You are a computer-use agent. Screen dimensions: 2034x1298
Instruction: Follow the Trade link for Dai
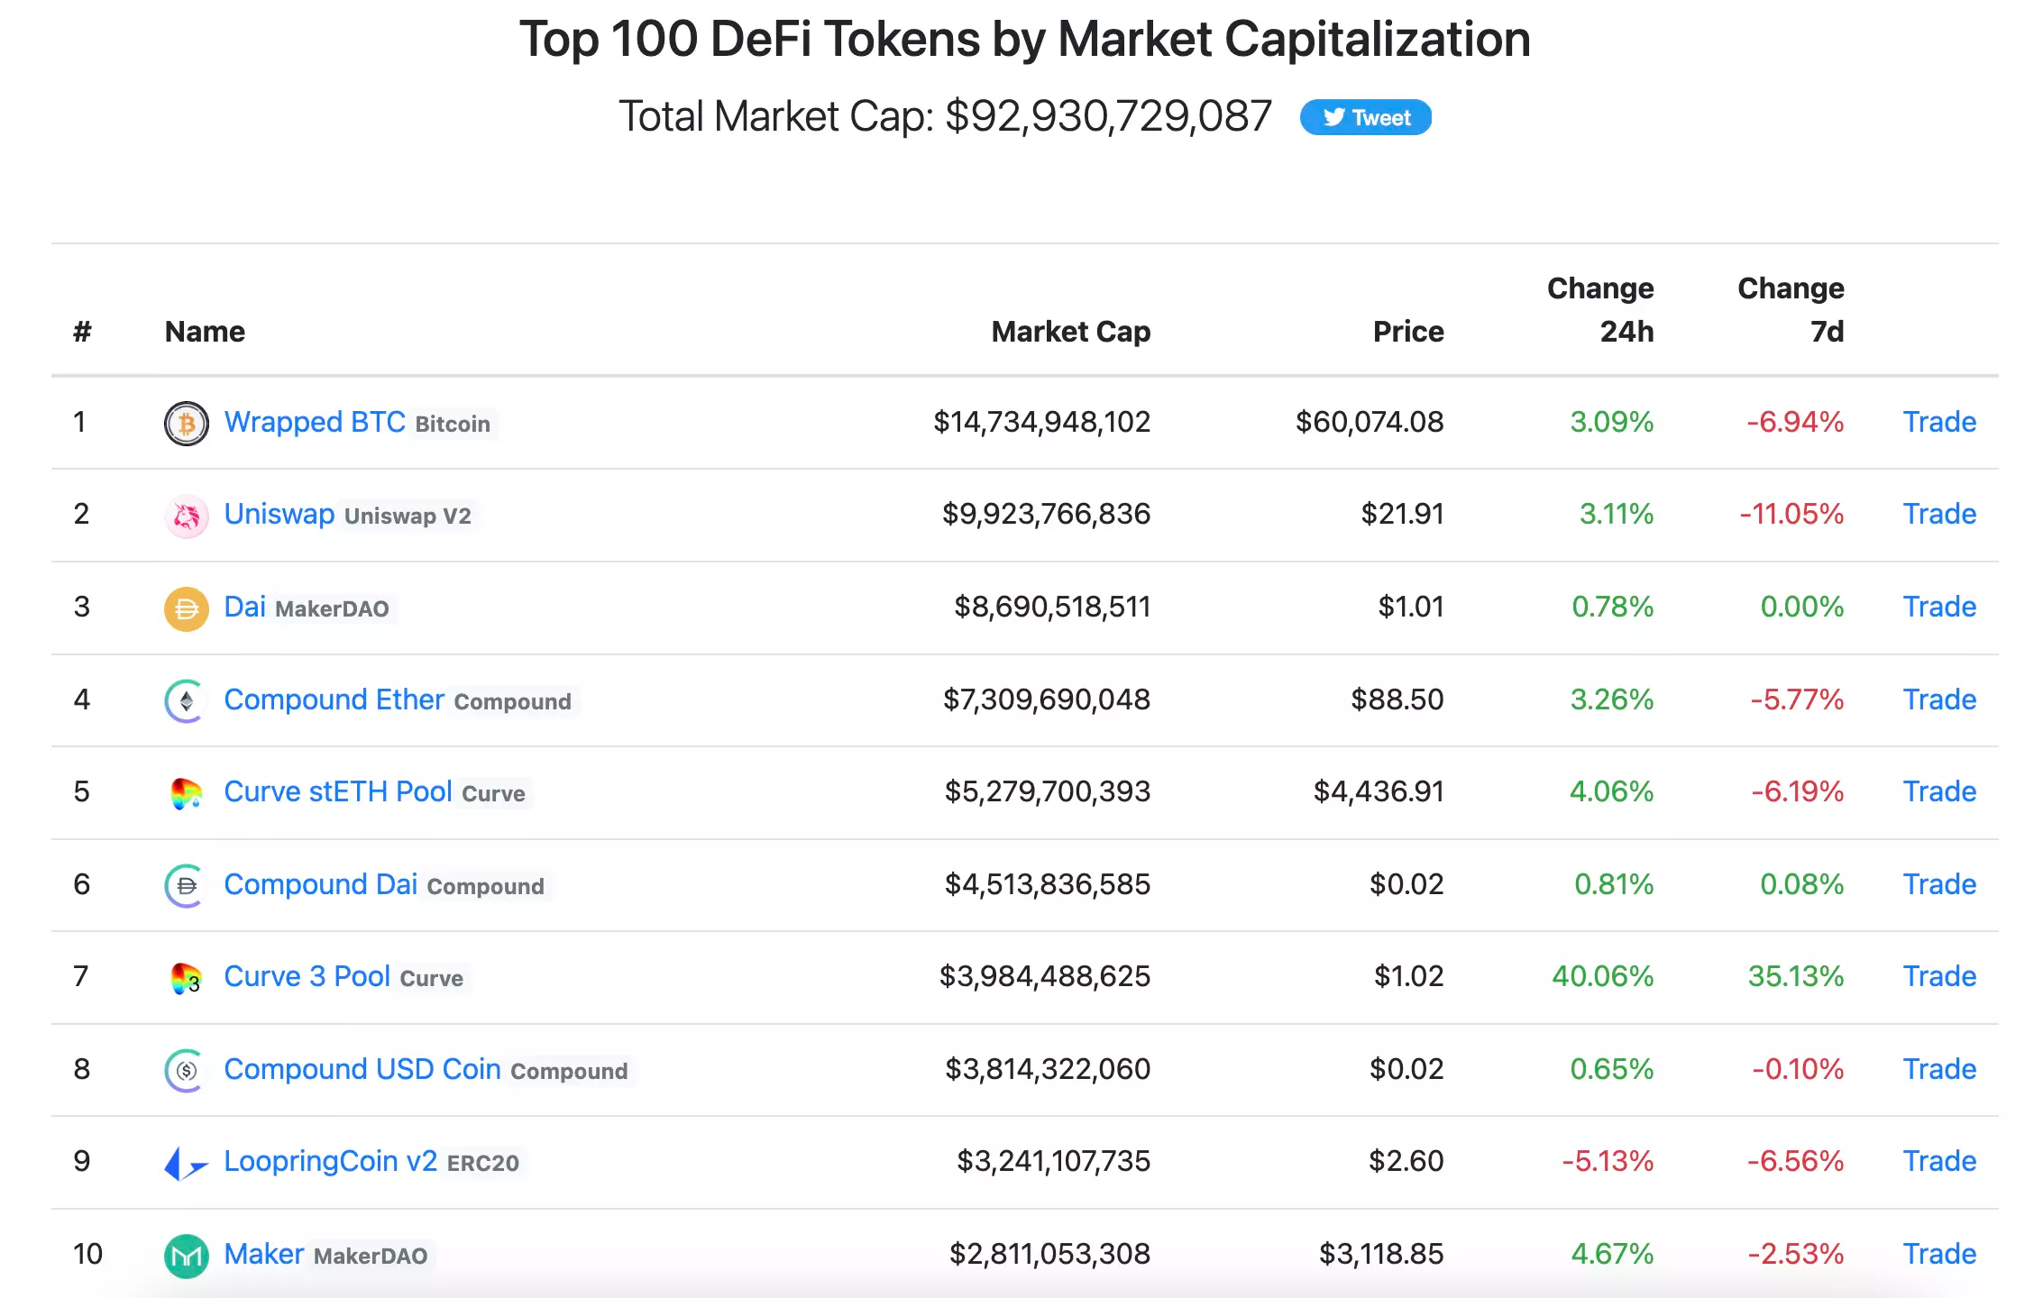pos(1938,607)
